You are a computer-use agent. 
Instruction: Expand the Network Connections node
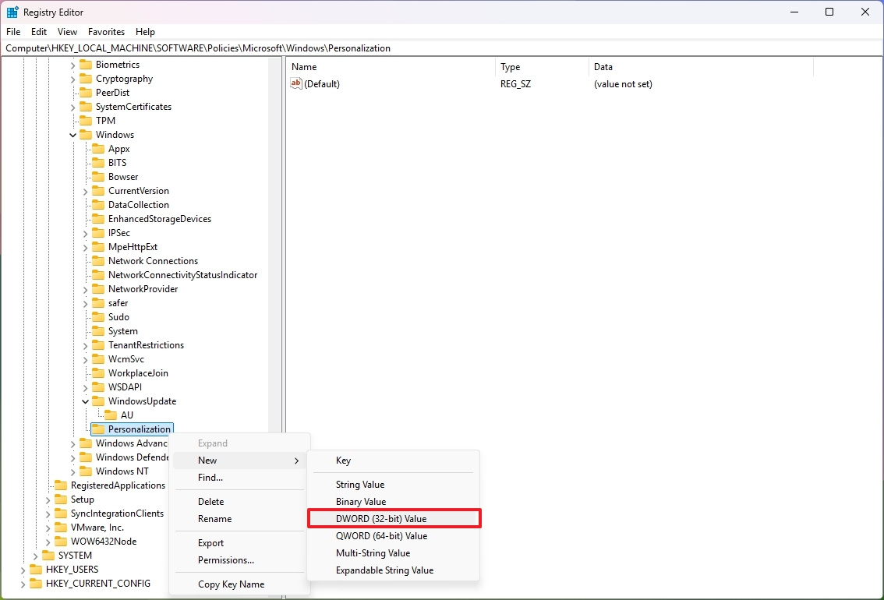pos(84,260)
